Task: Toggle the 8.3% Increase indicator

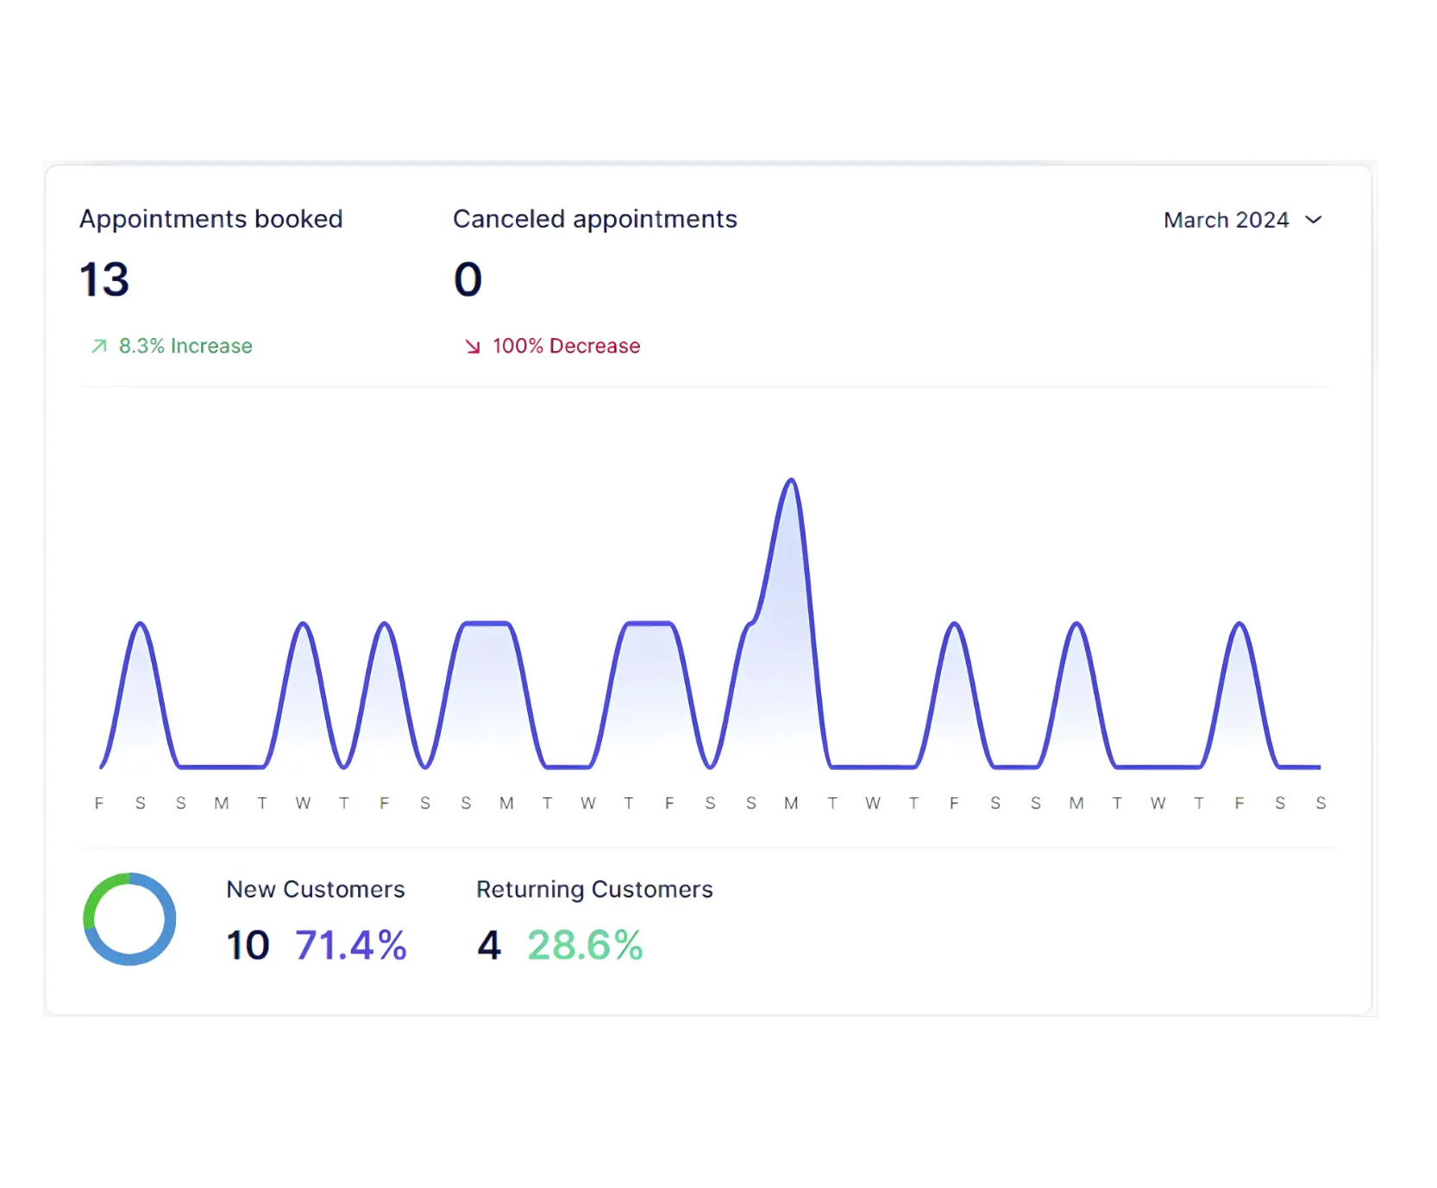Action: [x=169, y=346]
